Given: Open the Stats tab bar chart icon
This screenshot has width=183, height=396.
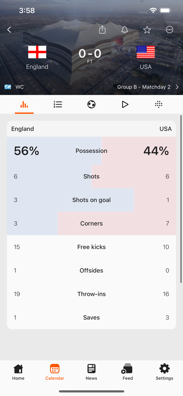Looking at the screenshot, I should (24, 104).
